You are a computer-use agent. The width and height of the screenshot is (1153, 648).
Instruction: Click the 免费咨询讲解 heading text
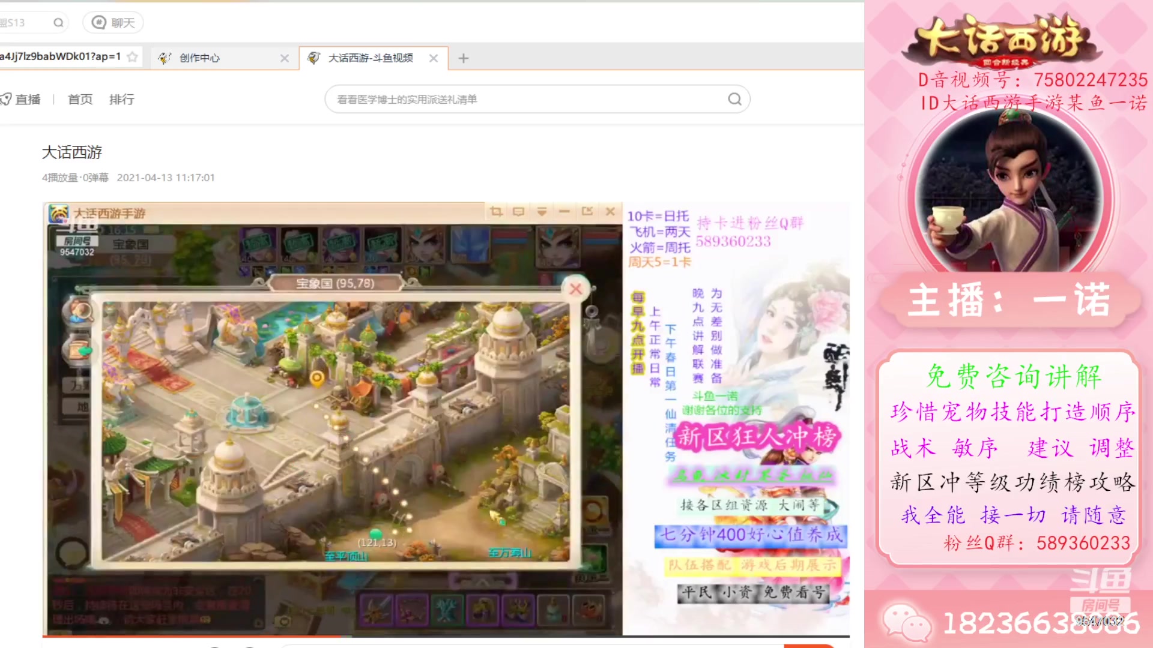point(1014,376)
